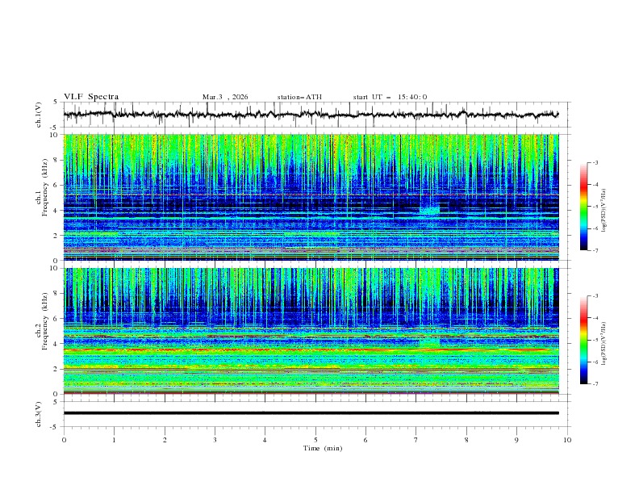639x494 pixels.
Task: Click the "station=ATH" header label
Action: [x=299, y=97]
